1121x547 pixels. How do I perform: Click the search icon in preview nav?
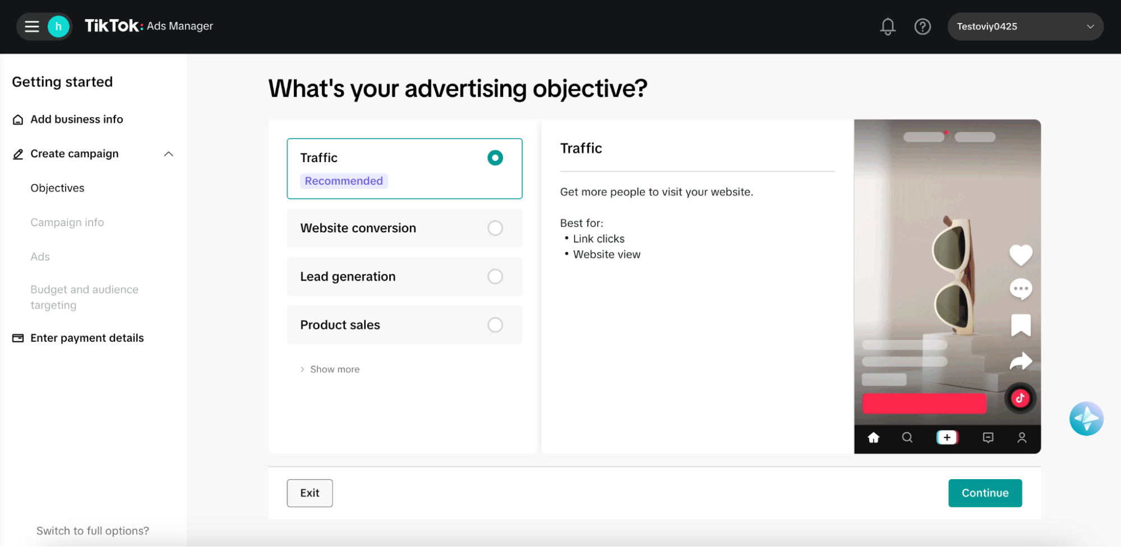point(907,438)
